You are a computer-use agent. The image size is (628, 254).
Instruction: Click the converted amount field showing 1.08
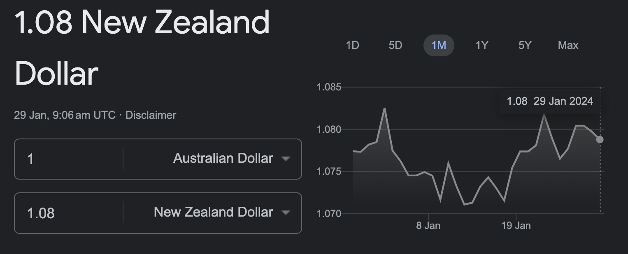tap(69, 213)
